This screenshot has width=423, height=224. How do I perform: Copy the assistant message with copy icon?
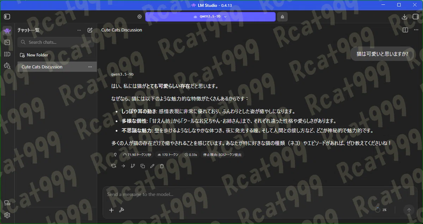coord(143,166)
